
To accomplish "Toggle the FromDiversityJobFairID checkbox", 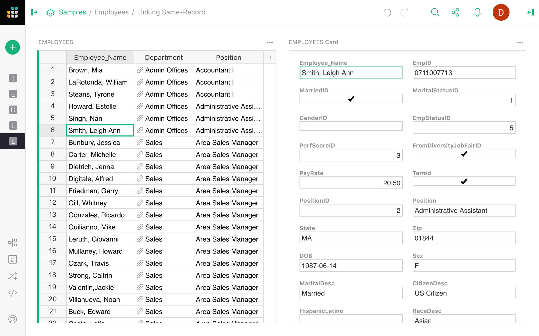I will [464, 154].
